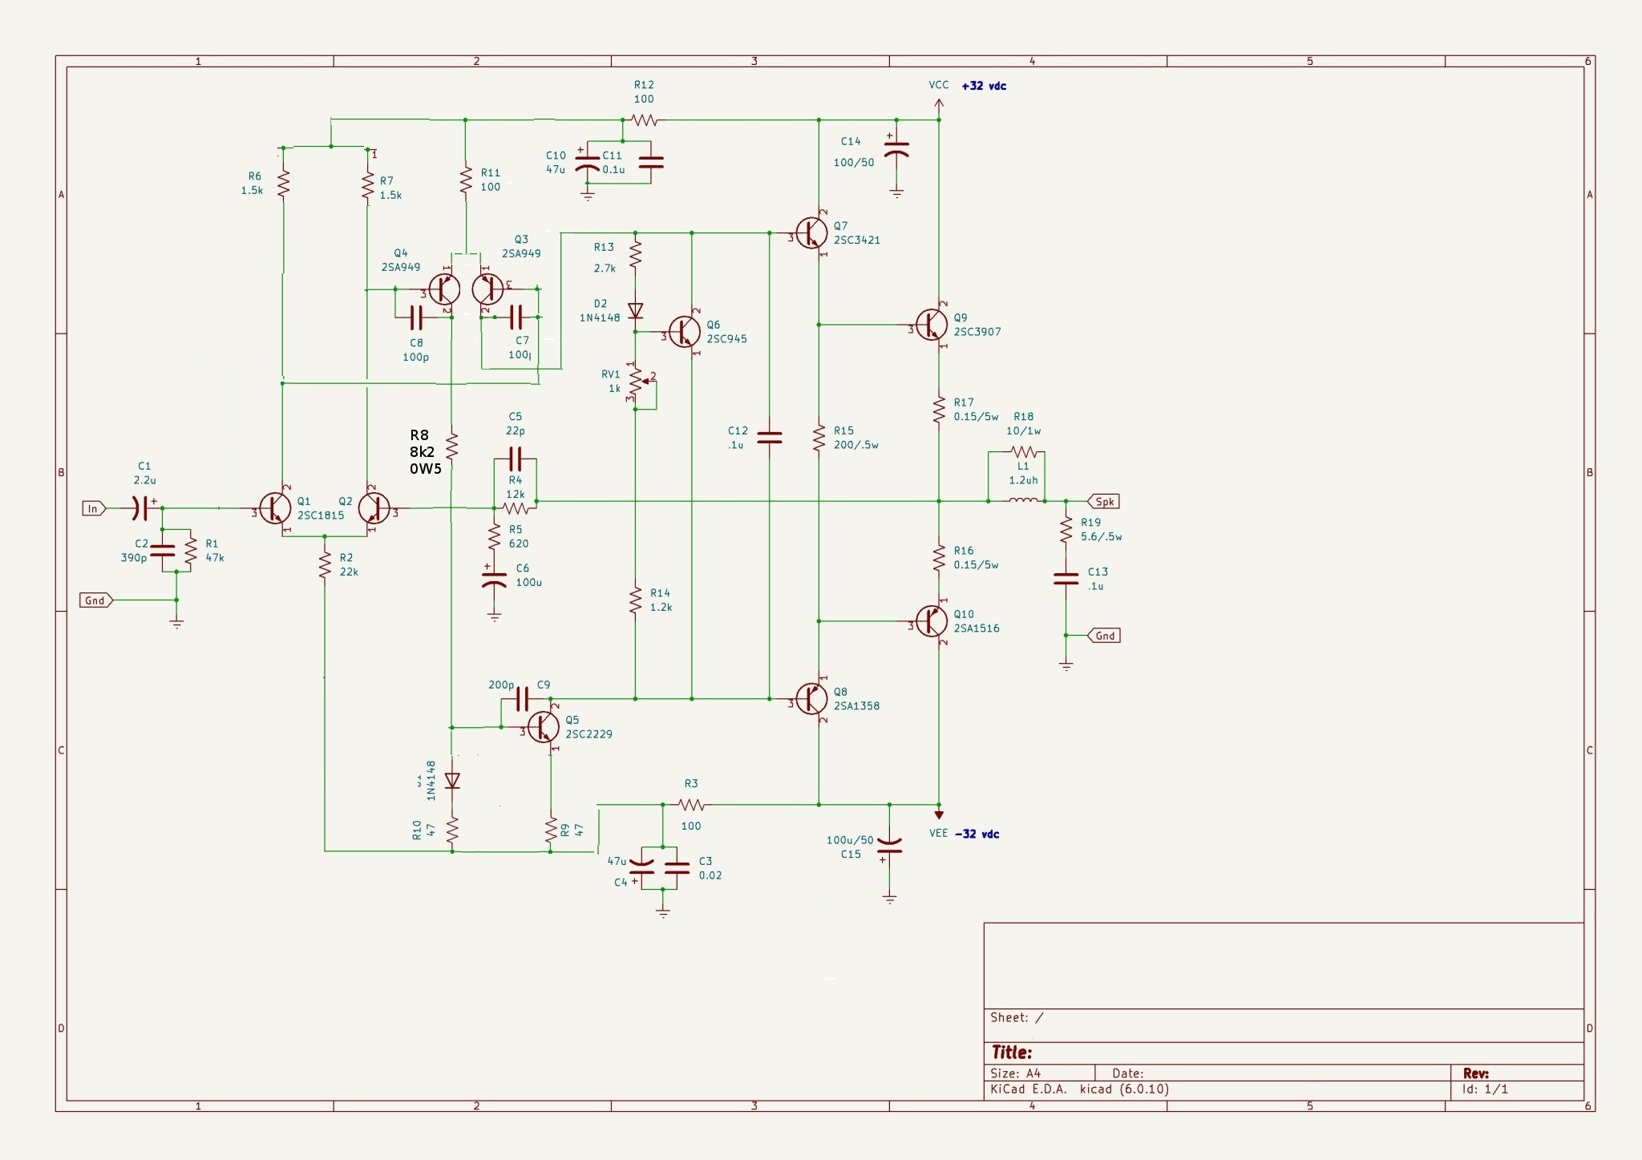The image size is (1642, 1160).
Task: Click the Q4 2SA949 transistor symbol
Action: click(443, 289)
